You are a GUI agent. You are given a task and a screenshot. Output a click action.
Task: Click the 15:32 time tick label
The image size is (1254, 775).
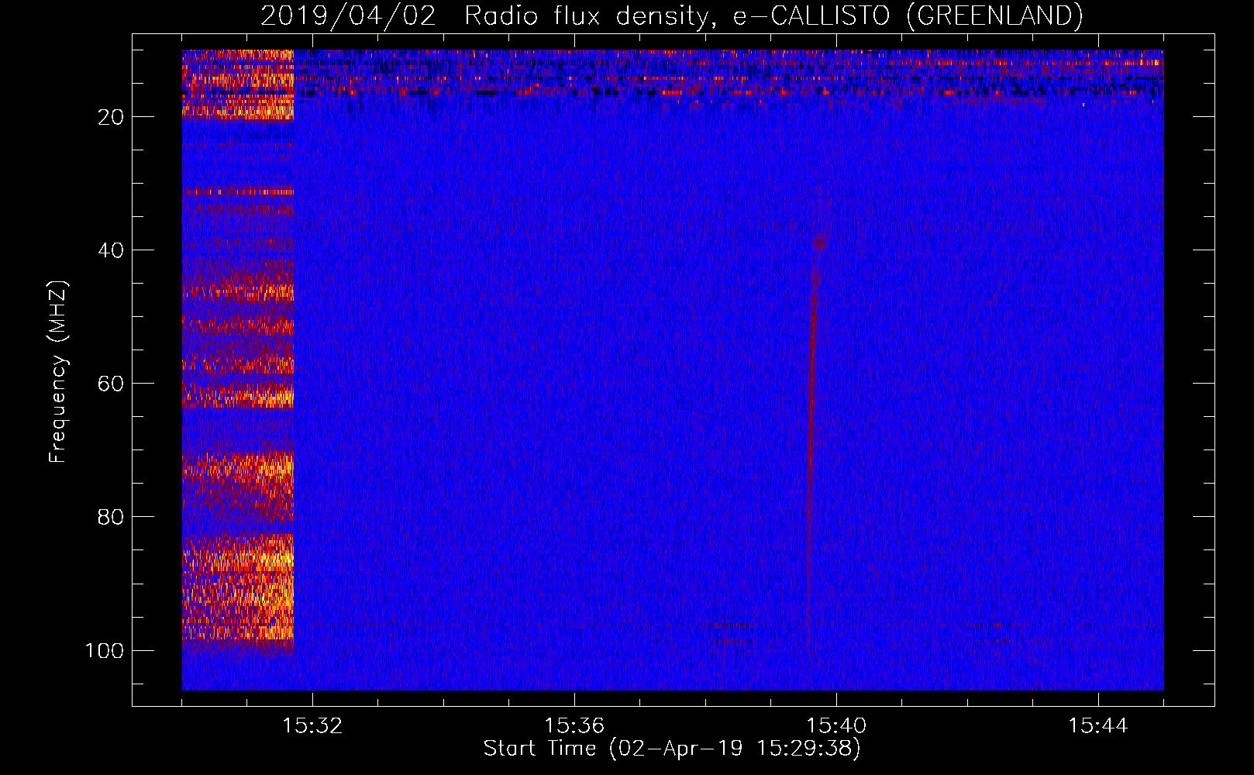coord(312,725)
